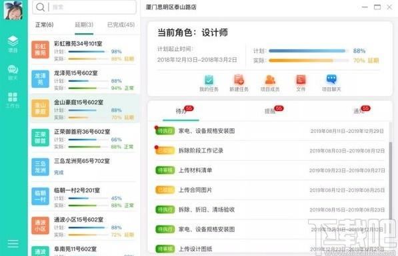Maximize the application window
The image size is (398, 256).
(377, 7)
